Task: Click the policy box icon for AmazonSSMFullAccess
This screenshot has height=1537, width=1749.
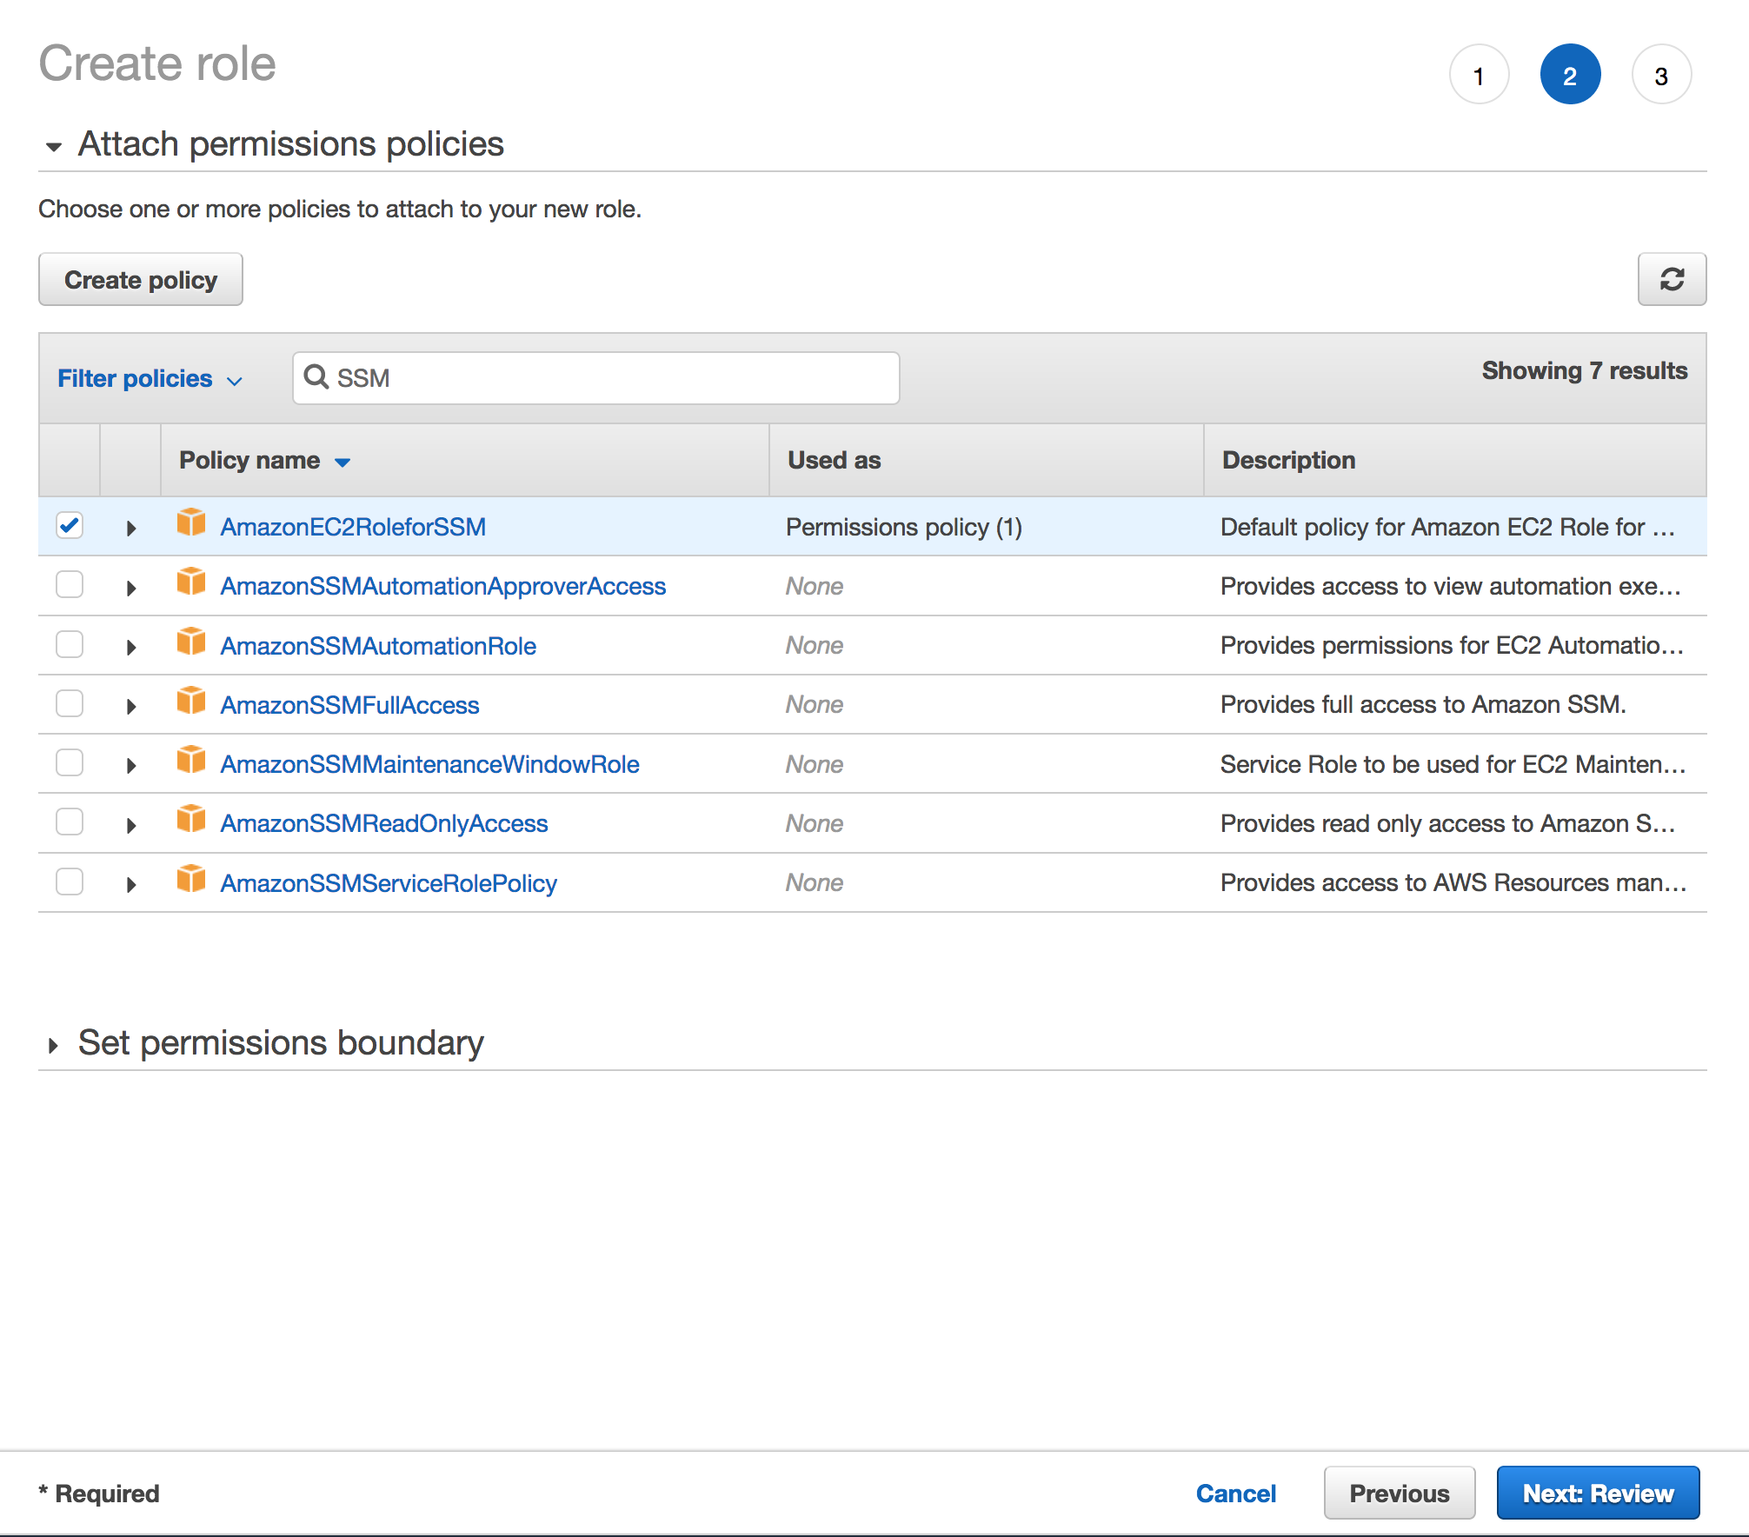Action: pos(191,702)
